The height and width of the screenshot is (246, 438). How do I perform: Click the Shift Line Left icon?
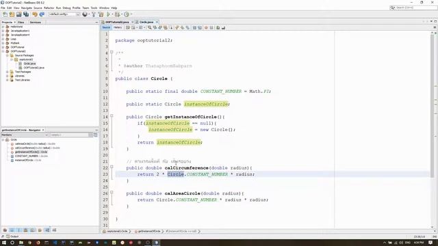[194, 27]
